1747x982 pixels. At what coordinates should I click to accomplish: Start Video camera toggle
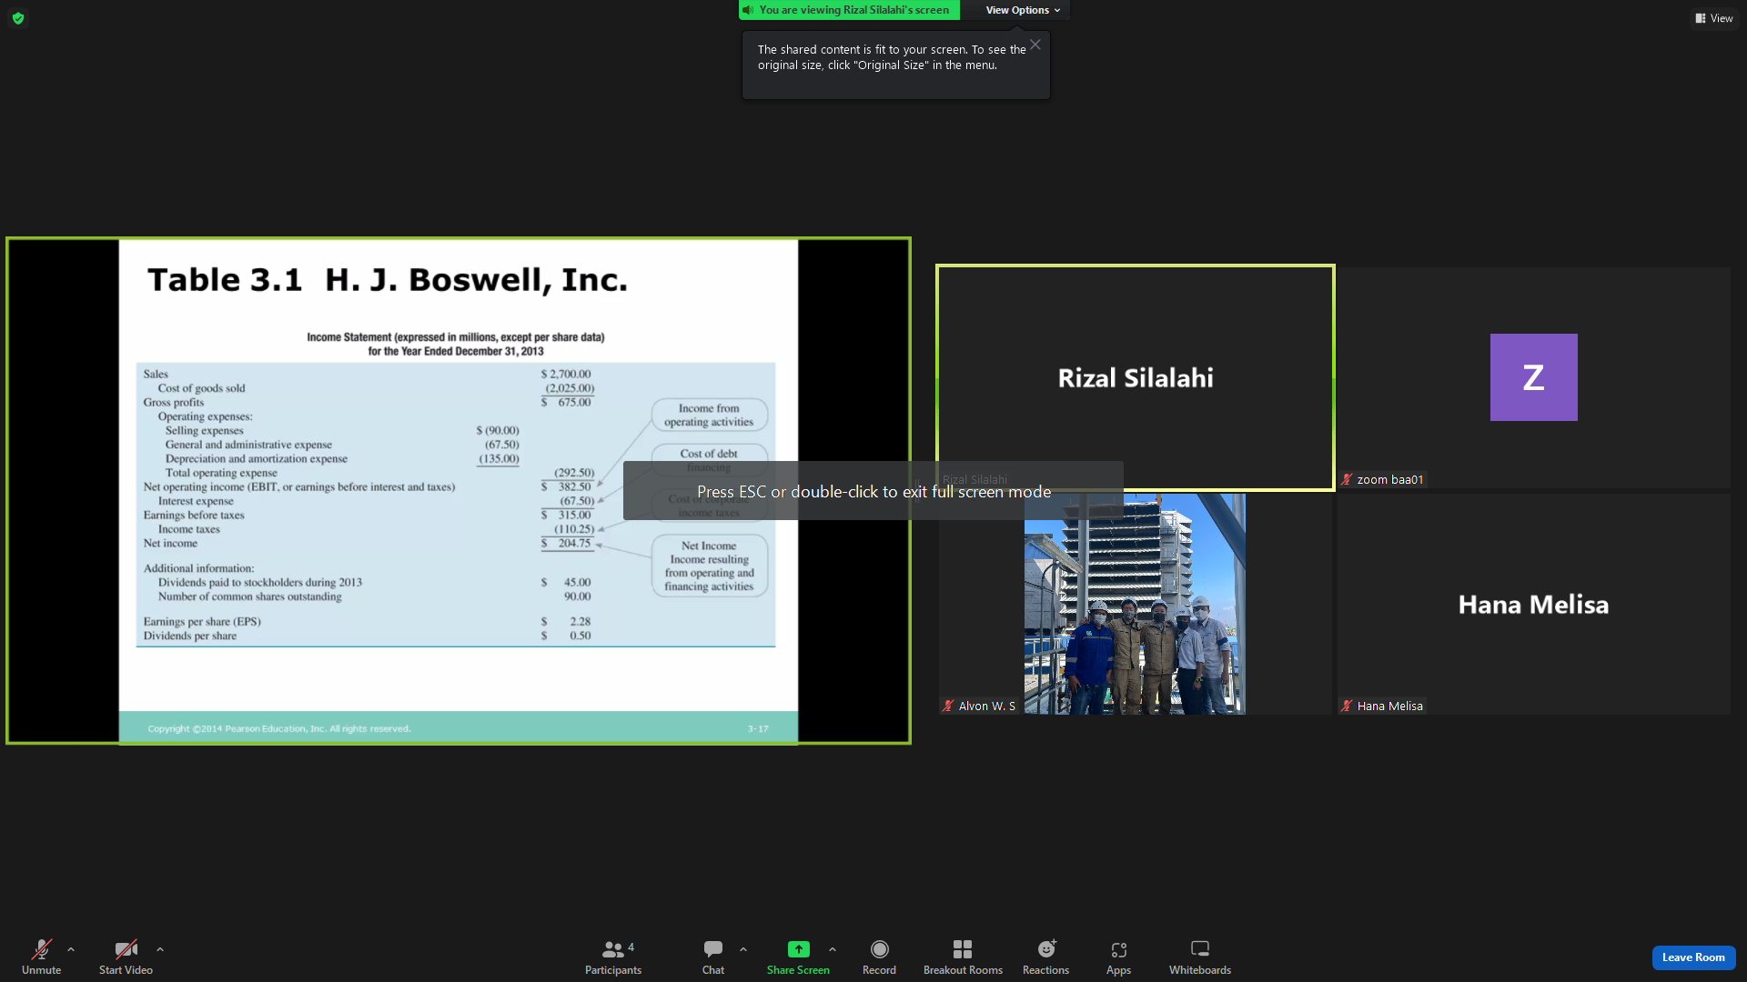(x=126, y=957)
